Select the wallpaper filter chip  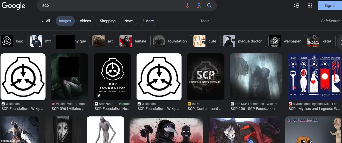(287, 41)
